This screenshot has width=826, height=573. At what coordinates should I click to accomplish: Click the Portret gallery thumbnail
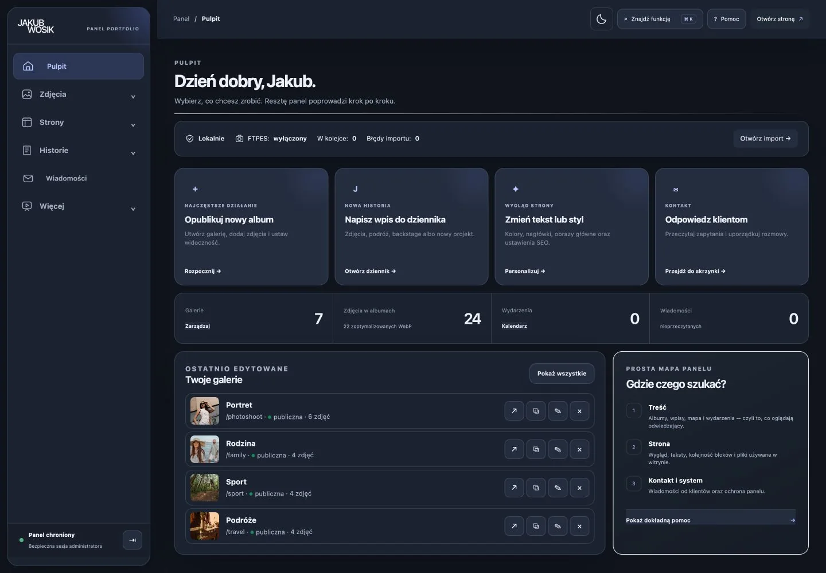[x=205, y=411]
